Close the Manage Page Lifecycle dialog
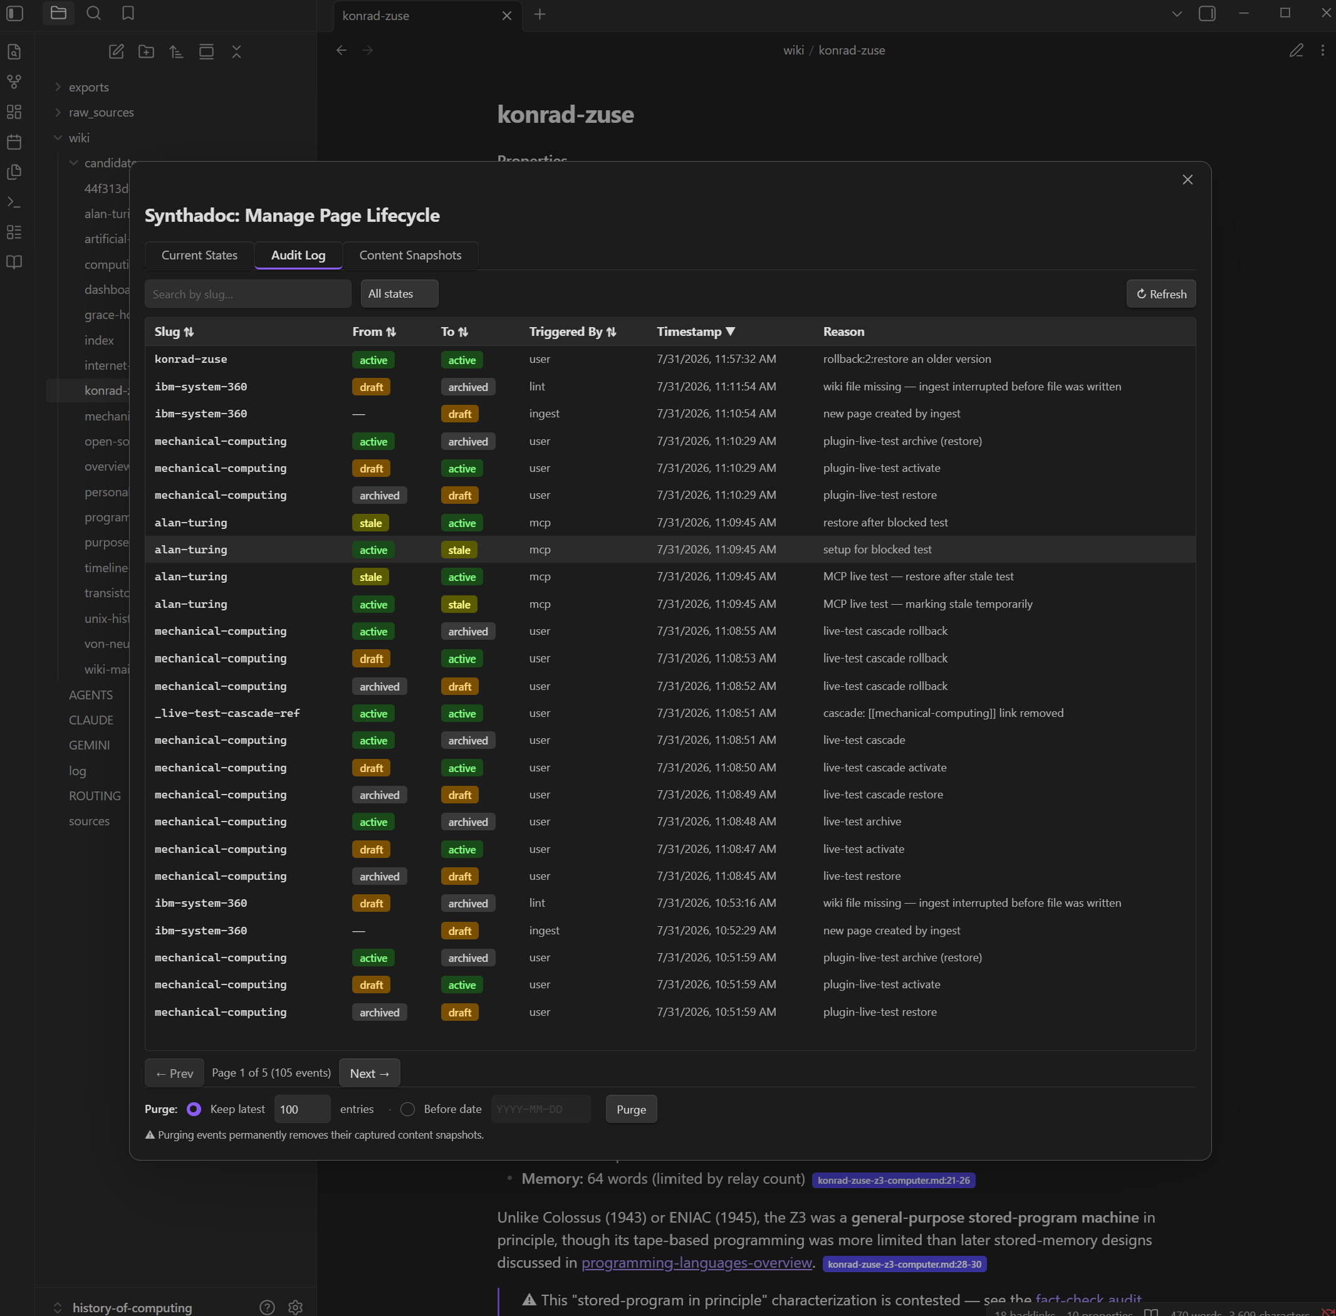Viewport: 1336px width, 1316px height. [1187, 180]
